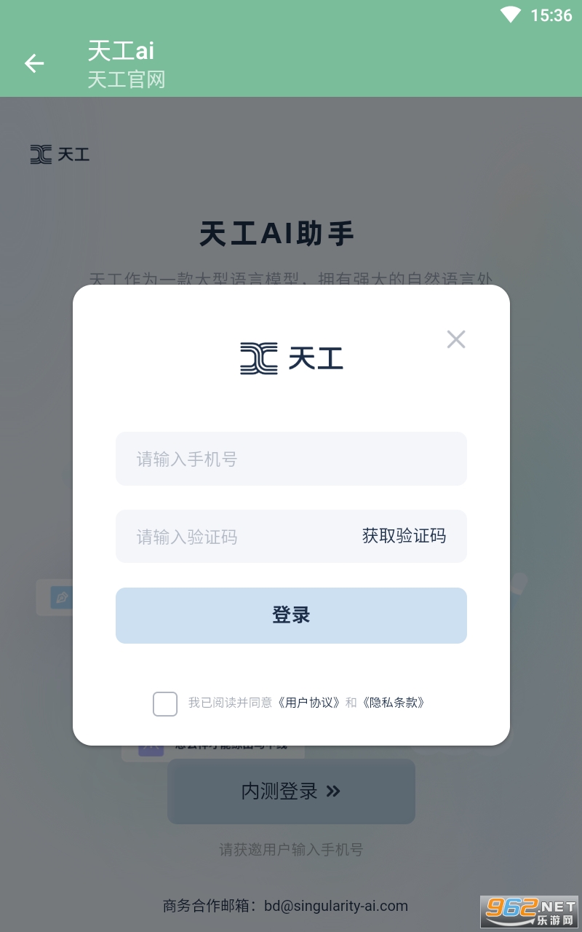
Task: Click the 天工 logo at page top-left
Action: [60, 154]
